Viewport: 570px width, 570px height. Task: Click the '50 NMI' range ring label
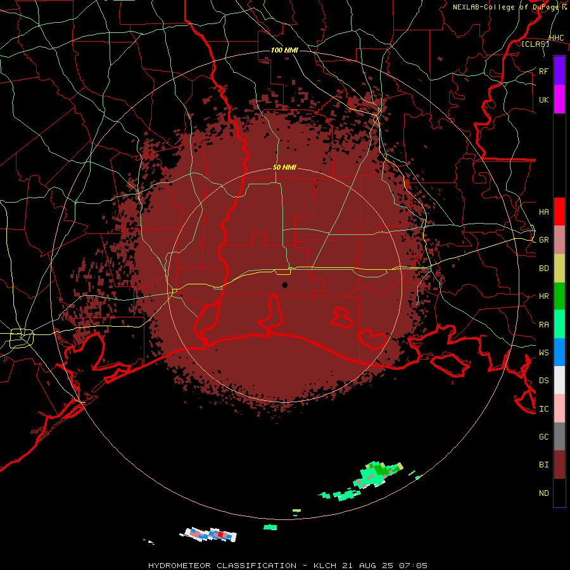(x=284, y=167)
